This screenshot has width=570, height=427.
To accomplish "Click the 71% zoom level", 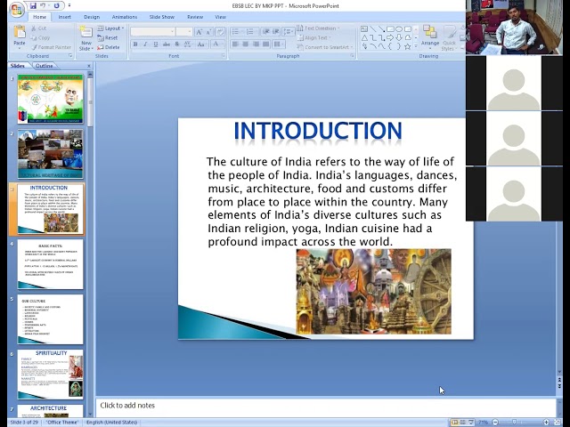I will [x=483, y=423].
